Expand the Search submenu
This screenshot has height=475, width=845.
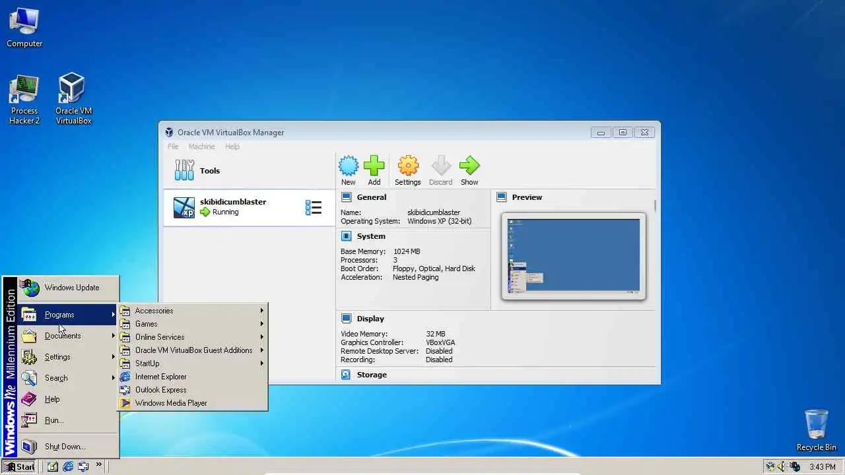[69, 378]
